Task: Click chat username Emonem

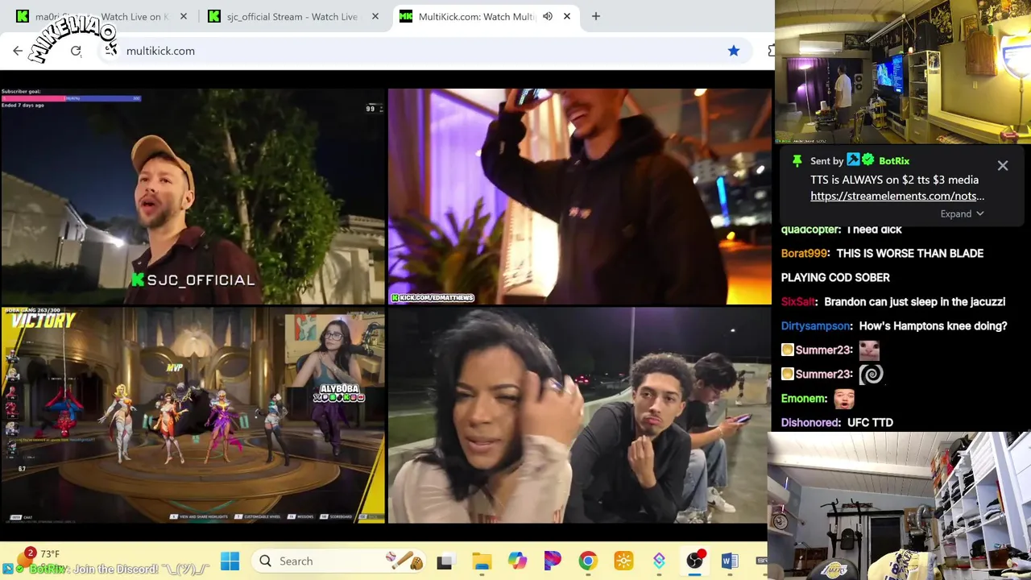Action: pos(804,398)
